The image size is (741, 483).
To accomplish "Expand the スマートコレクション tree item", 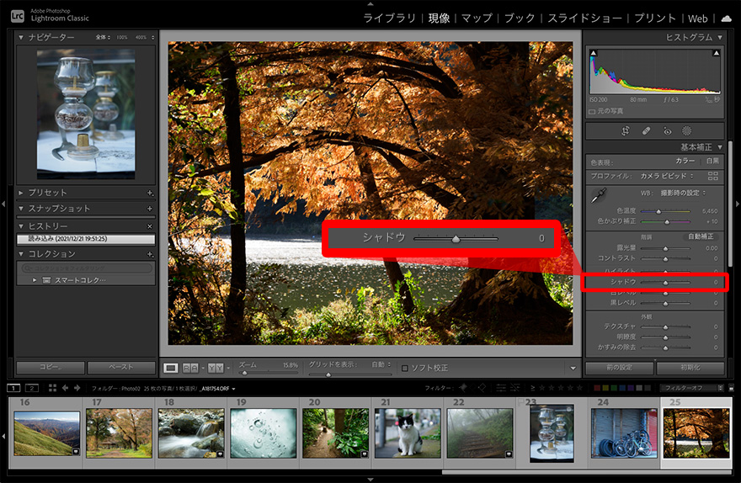I will click(x=35, y=279).
